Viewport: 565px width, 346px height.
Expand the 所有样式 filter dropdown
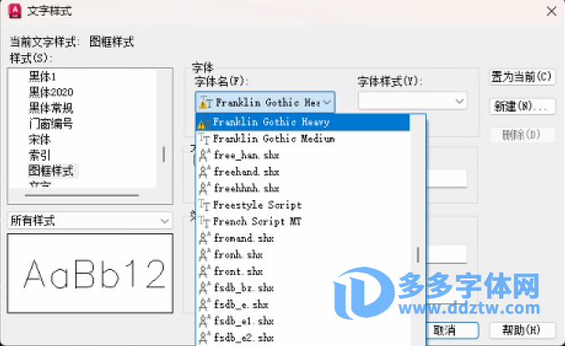click(x=89, y=220)
